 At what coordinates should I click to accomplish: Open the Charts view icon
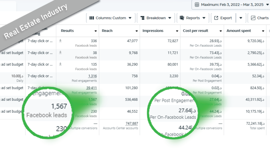click(x=253, y=18)
